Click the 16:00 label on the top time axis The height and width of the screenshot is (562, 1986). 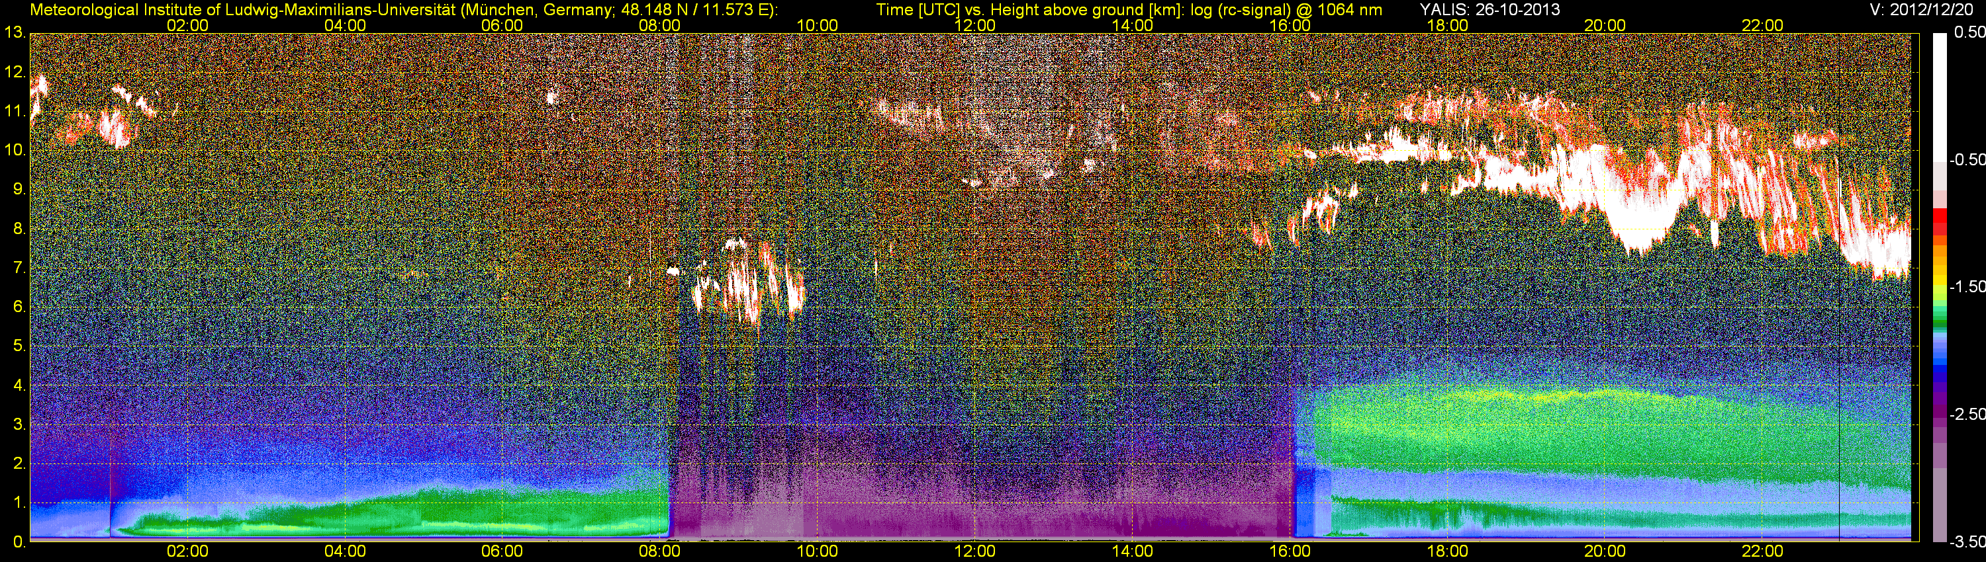[1290, 25]
